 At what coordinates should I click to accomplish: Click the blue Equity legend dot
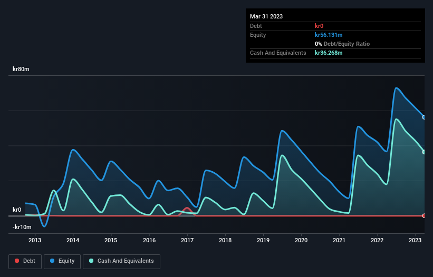click(52, 261)
